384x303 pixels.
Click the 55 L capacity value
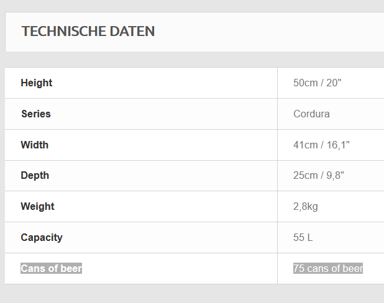(x=303, y=238)
